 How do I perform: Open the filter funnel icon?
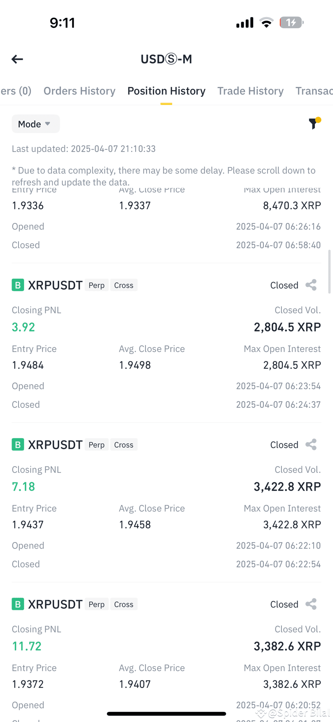coord(314,123)
